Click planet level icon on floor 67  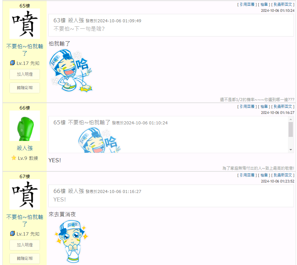(12, 234)
